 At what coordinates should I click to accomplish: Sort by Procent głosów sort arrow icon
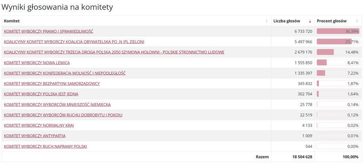(357, 21)
